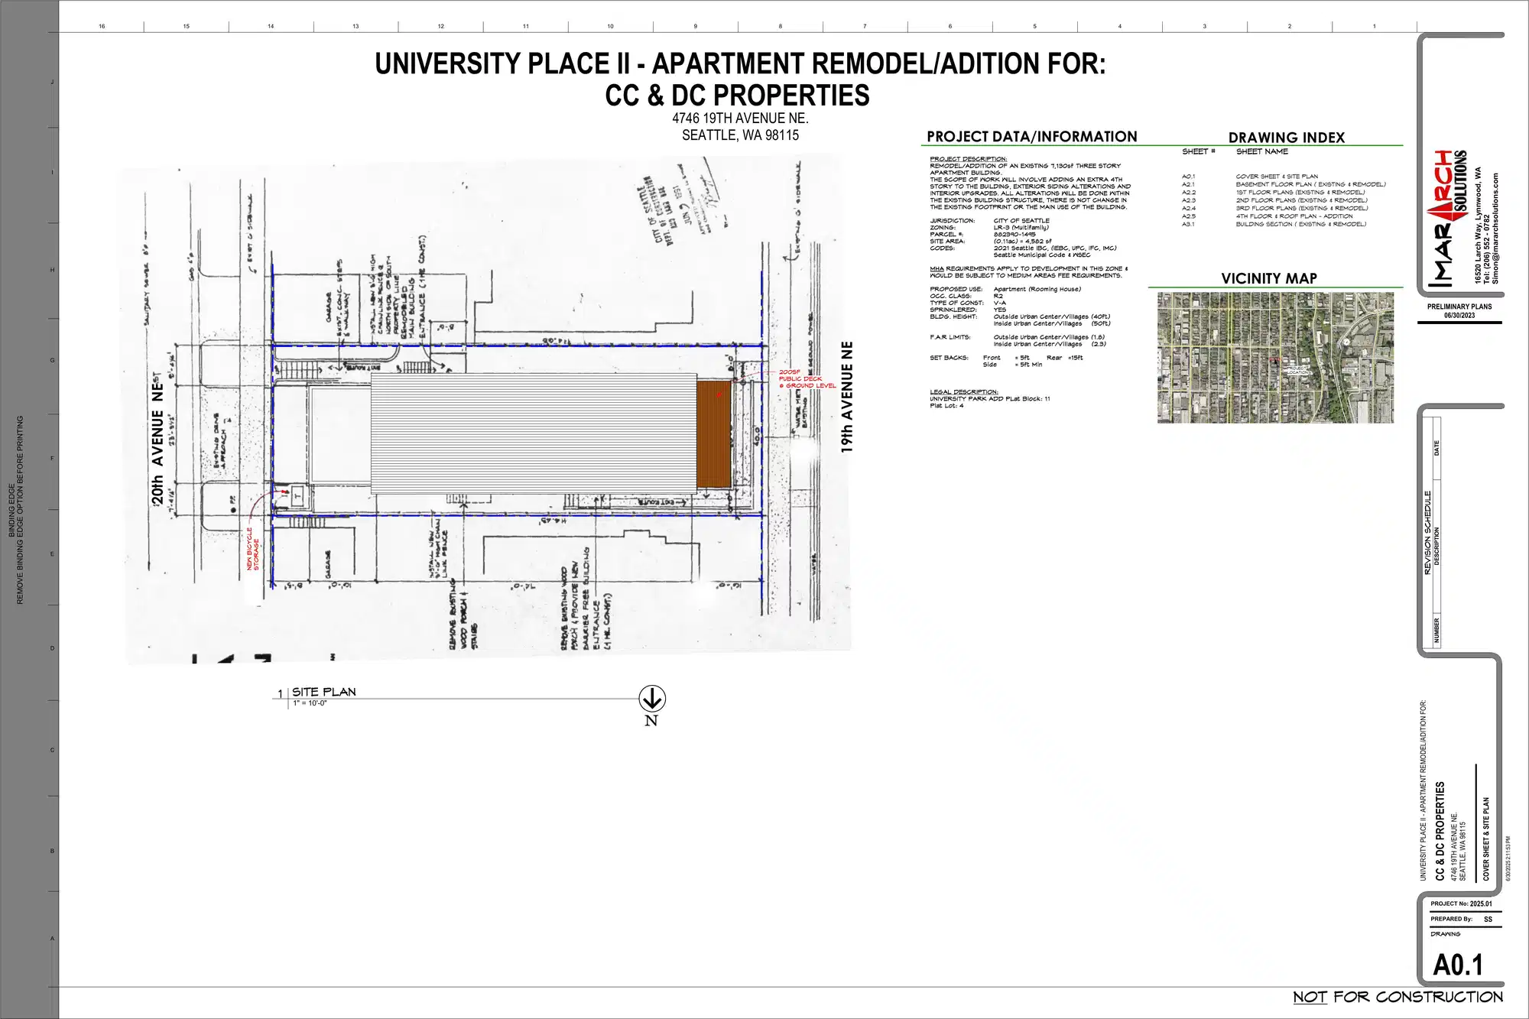The width and height of the screenshot is (1529, 1019).
Task: Click the 'PROJECT DATA/INFORMATION' heading
Action: [1032, 137]
